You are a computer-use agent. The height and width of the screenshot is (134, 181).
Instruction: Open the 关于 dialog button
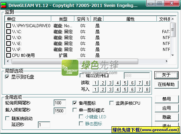166,75
